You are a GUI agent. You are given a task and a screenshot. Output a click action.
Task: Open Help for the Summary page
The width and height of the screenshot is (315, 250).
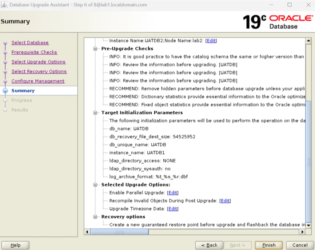(15, 245)
